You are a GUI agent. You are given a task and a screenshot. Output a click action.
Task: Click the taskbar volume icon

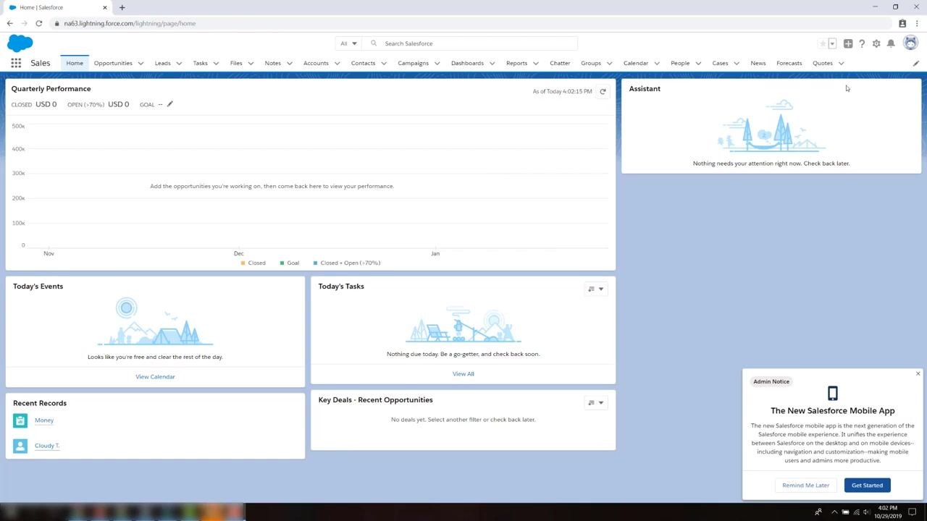click(x=867, y=512)
